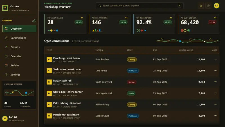Click the Ranao logo icon
Image resolution: width=225 pixels, height=127 pixels.
click(5, 8)
